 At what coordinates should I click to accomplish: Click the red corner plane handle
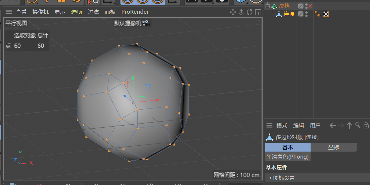(128, 83)
